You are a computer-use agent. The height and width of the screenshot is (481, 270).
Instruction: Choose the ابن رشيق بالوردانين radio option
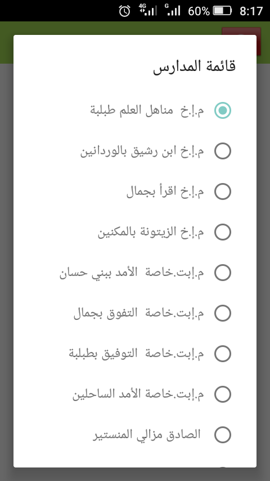pyautogui.click(x=223, y=151)
